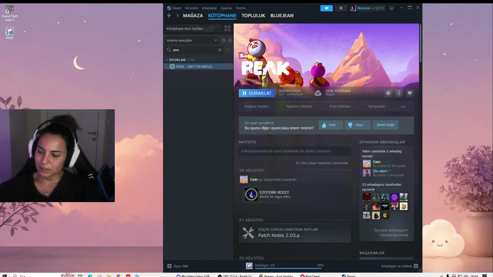
Task: View all friends who play link
Action: 391,233
